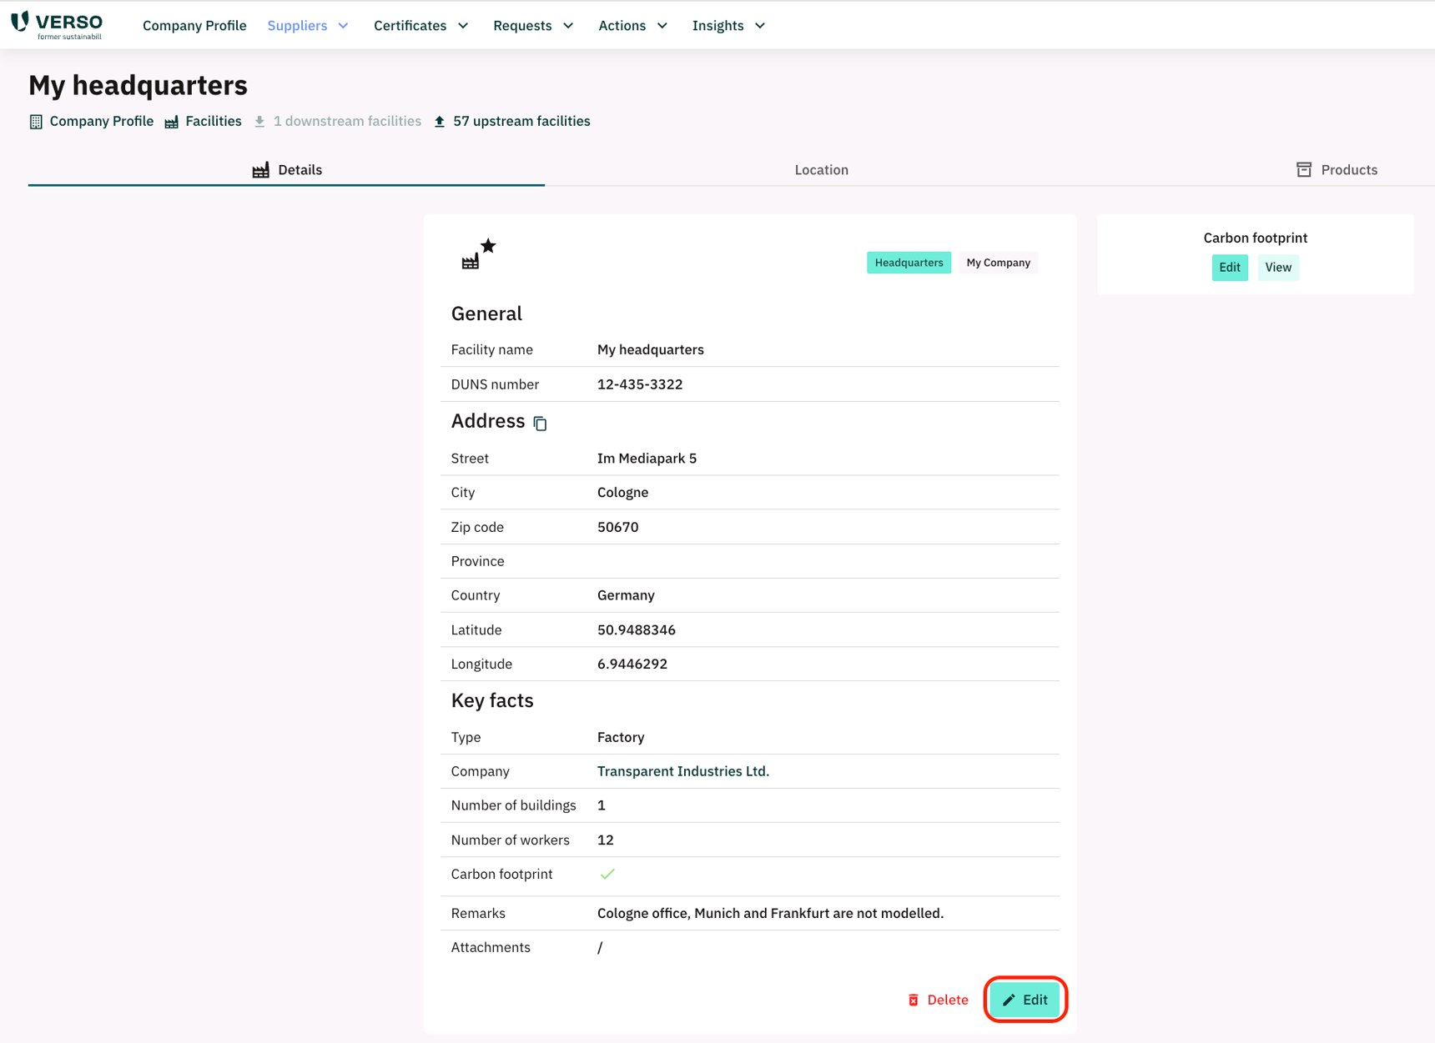Open the Requests dropdown menu
The image size is (1435, 1043).
533,26
